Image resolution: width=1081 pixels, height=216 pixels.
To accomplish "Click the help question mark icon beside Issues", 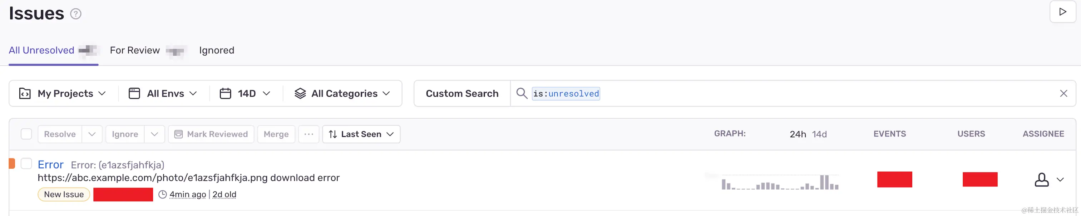I will click(x=75, y=14).
